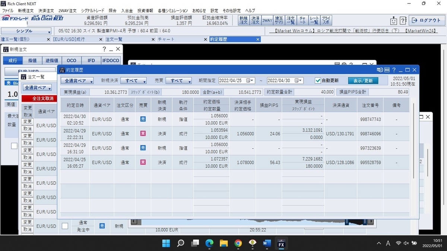Image resolution: width=447 pixels, height=251 pixels.
Task: Tick checkbox beside 通常 発注中 order row
Action: pos(65,226)
